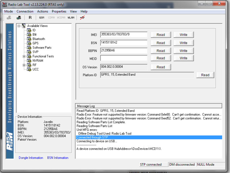
Task: Click the R toolbar button
Action: (30, 18)
